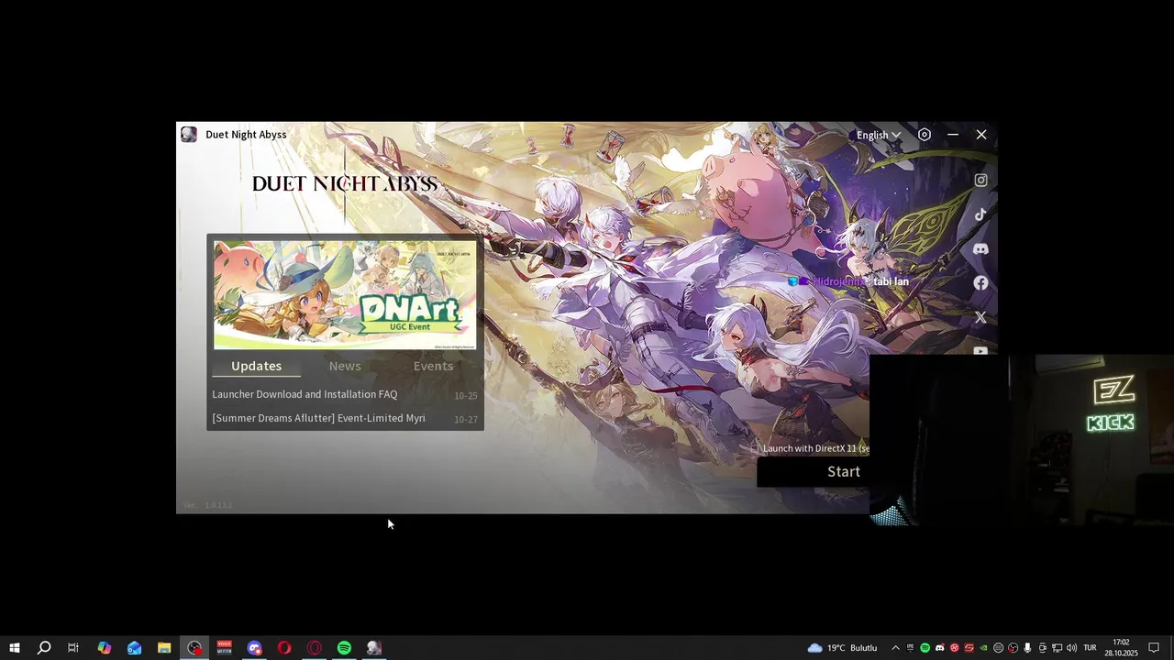1174x660 pixels.
Task: Open the clock showing 17:02
Action: pyautogui.click(x=1121, y=648)
